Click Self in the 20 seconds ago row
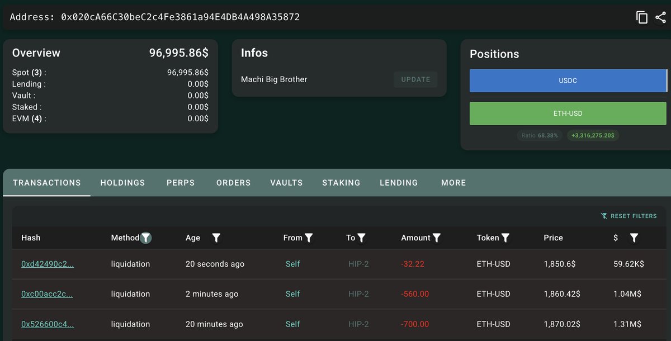 click(293, 264)
